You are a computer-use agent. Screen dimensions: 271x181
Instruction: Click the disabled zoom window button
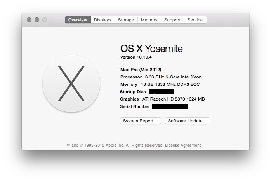coord(45,20)
